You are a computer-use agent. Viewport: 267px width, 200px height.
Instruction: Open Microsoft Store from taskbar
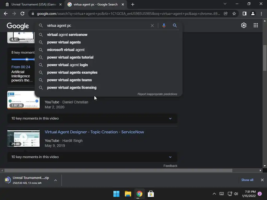151,194
